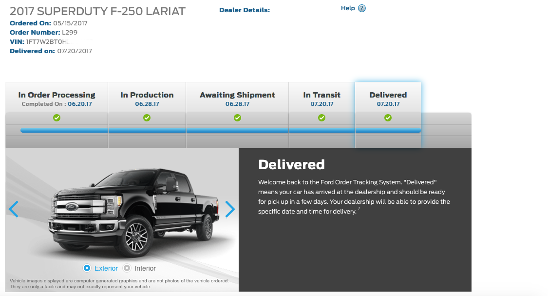This screenshot has width=548, height=296.
Task: Click green checkmark under In Production
Action: pyautogui.click(x=147, y=118)
